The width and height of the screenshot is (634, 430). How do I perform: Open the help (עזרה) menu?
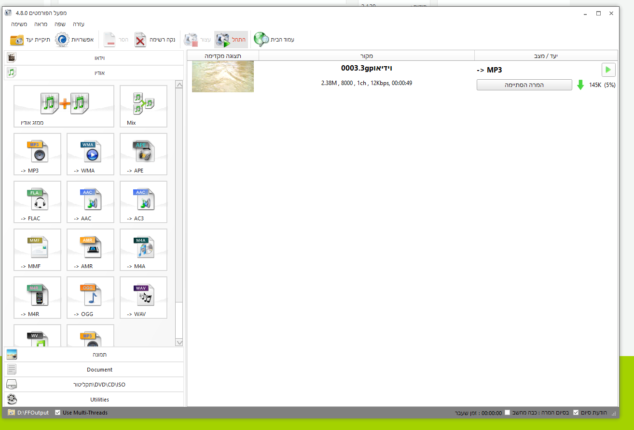[79, 24]
